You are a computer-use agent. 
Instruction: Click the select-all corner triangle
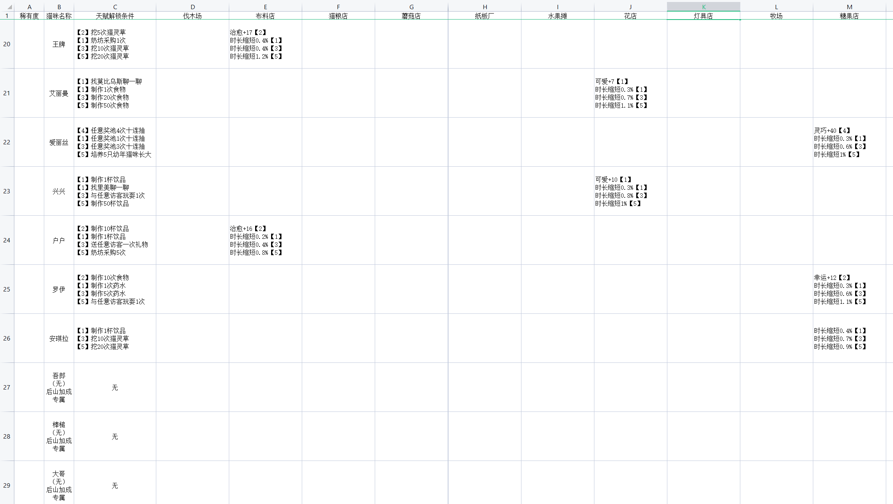click(x=10, y=7)
